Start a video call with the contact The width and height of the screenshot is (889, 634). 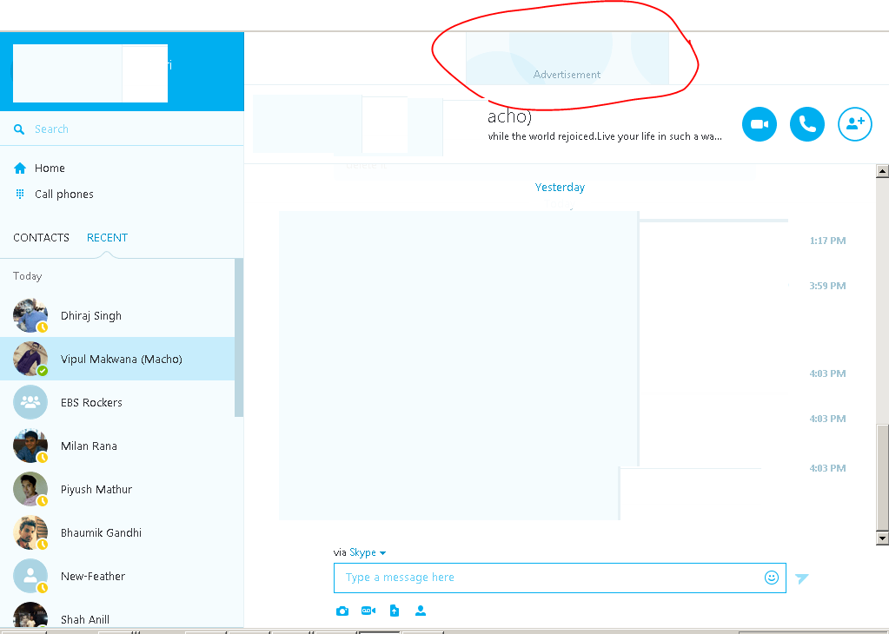pyautogui.click(x=760, y=124)
